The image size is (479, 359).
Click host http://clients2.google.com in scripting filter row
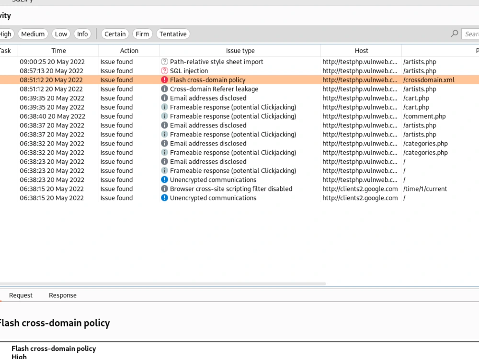[360, 189]
